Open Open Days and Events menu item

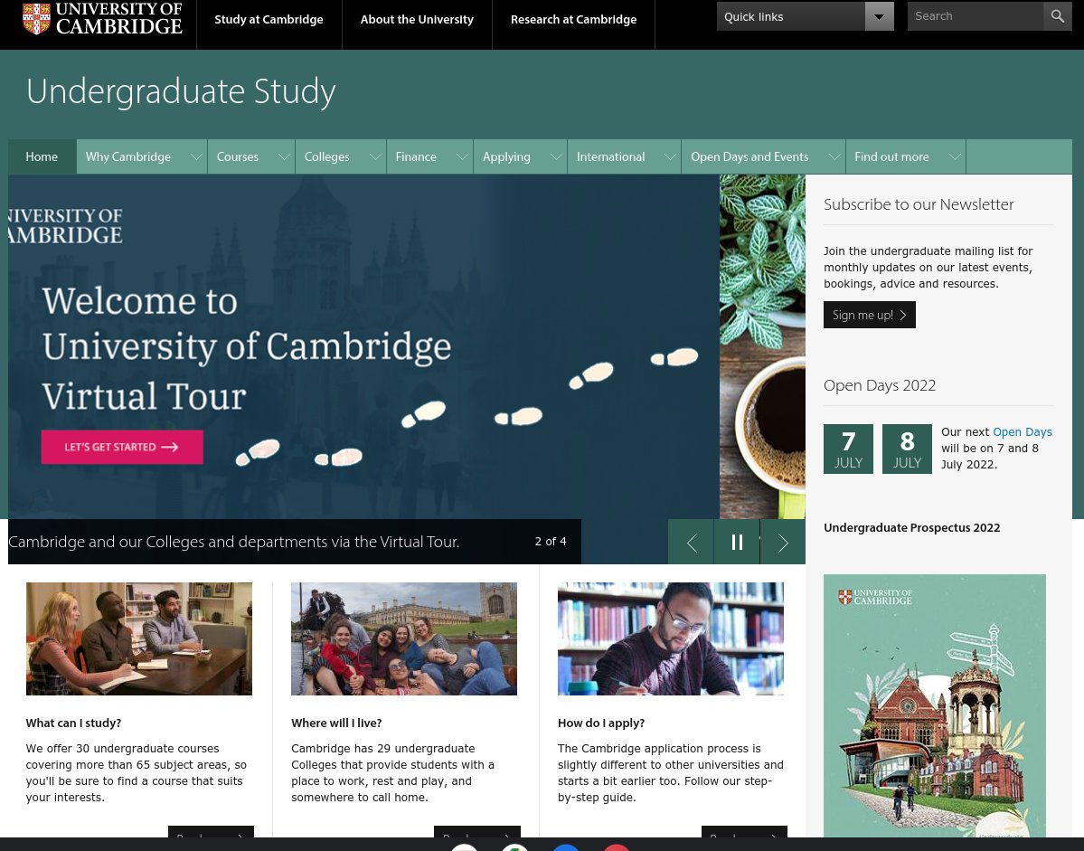coord(749,157)
